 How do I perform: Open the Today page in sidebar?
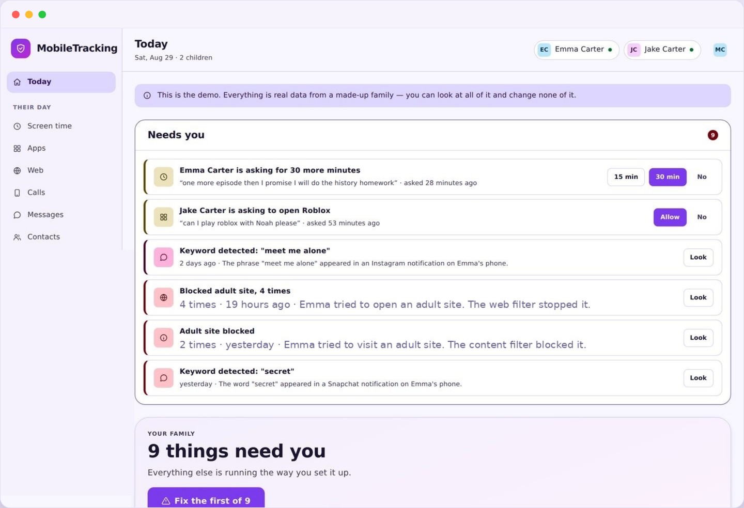coord(61,82)
